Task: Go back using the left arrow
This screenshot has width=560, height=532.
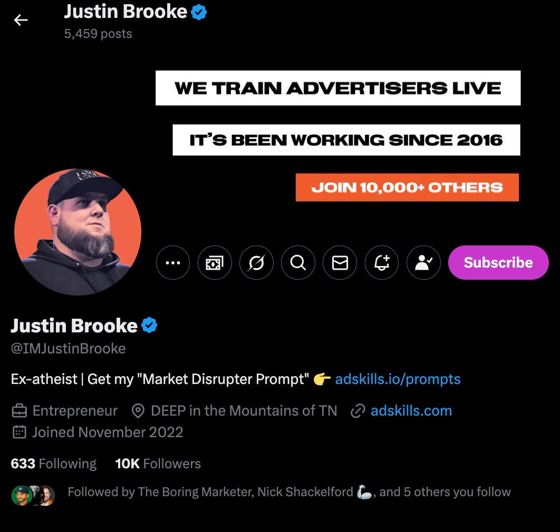Action: click(x=21, y=21)
